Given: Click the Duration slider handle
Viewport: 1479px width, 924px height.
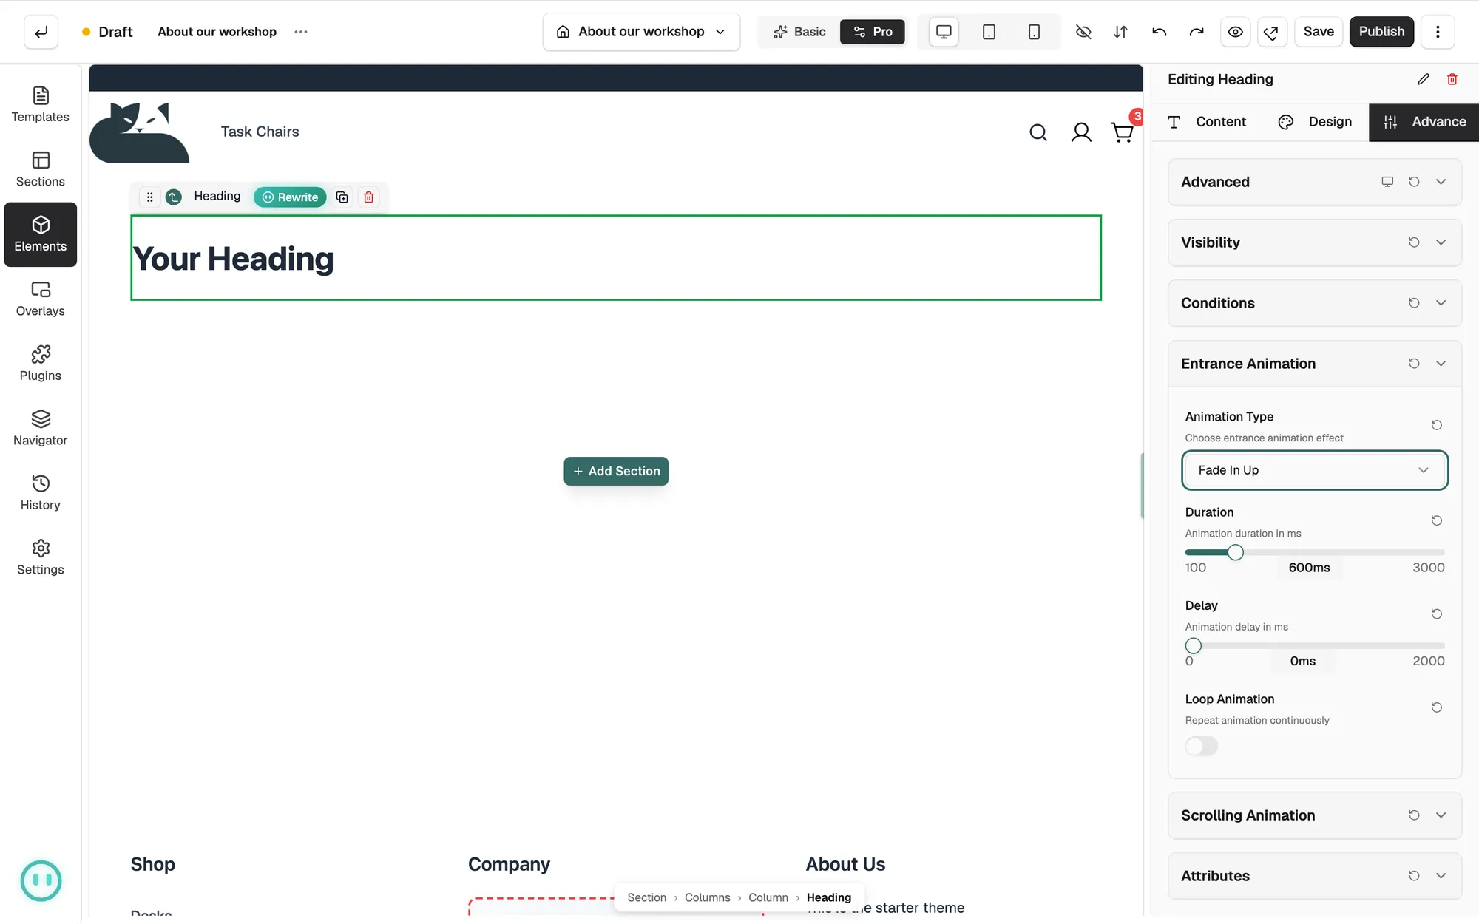Looking at the screenshot, I should coord(1235,552).
